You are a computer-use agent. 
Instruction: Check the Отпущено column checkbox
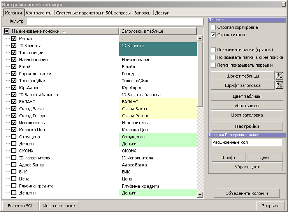coord(14,137)
